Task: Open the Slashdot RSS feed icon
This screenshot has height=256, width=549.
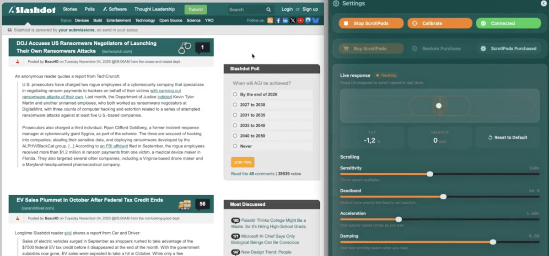Action: (270, 21)
